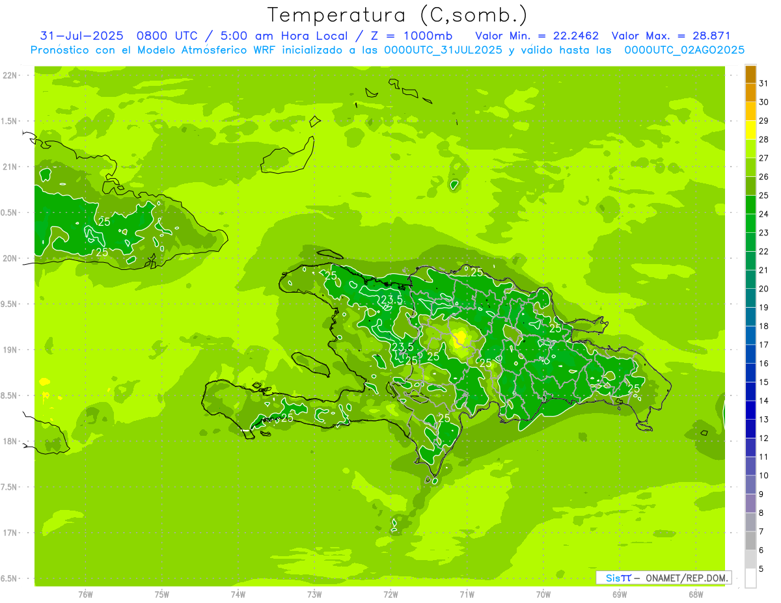781x603 pixels.
Task: Select the valid-until stamp "0000UTC_02AGO2025"
Action: click(x=685, y=50)
